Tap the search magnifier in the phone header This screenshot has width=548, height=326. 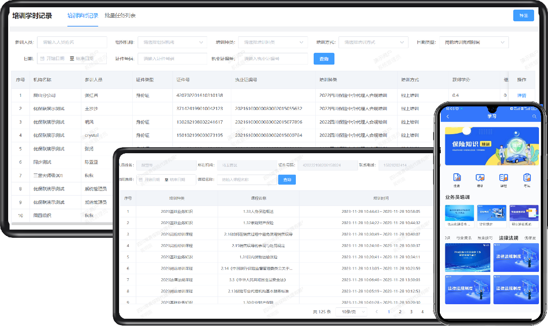(534, 117)
